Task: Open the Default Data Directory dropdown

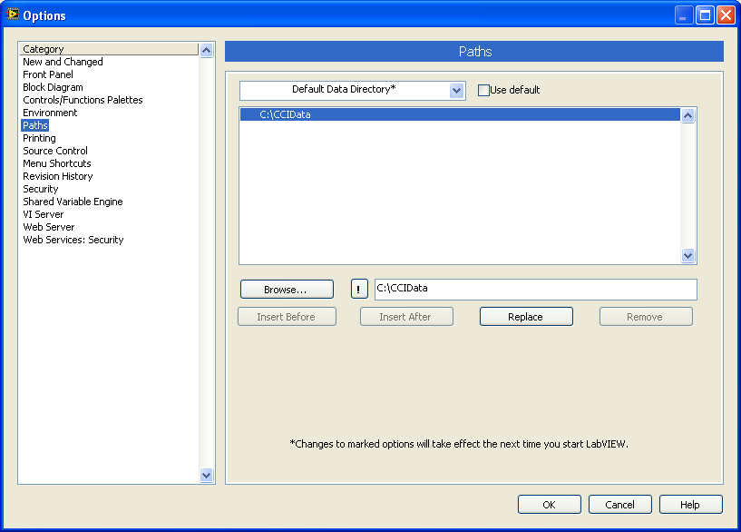Action: (456, 90)
